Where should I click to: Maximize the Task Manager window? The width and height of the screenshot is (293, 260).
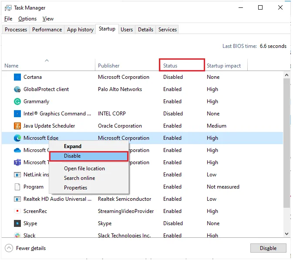pyautogui.click(x=260, y=7)
